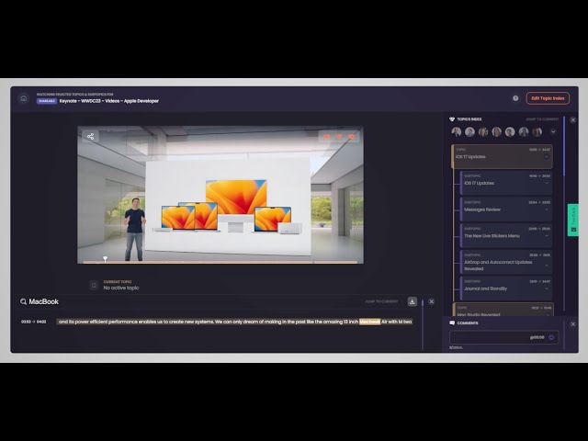The width and height of the screenshot is (588, 441).
Task: Click the Comments panel icon
Action: (452, 322)
